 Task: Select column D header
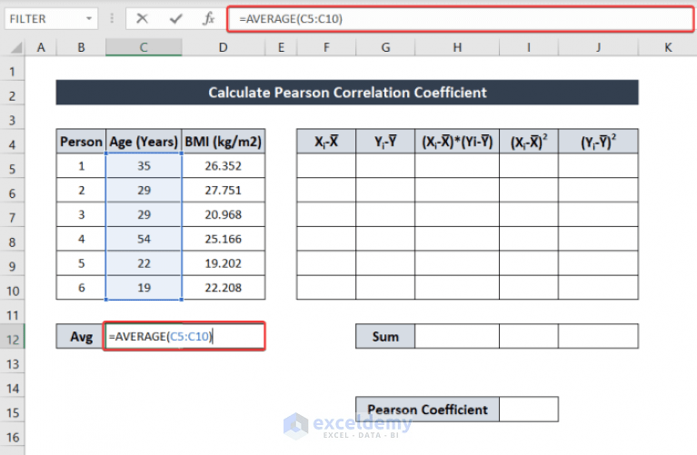[x=224, y=47]
